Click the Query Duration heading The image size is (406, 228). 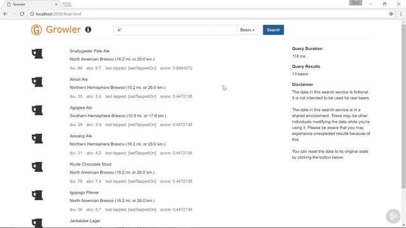pyautogui.click(x=307, y=49)
